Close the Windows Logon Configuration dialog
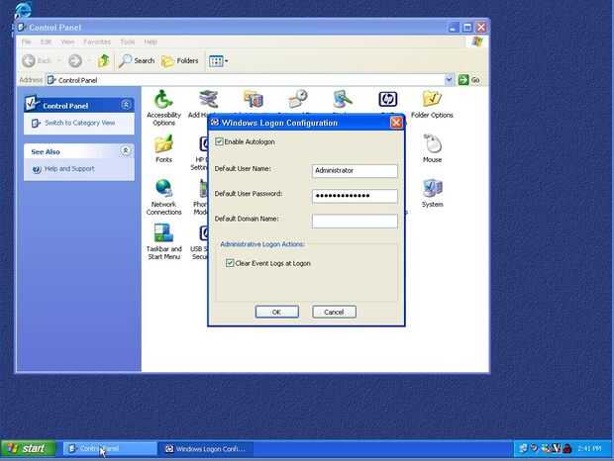 (396, 123)
